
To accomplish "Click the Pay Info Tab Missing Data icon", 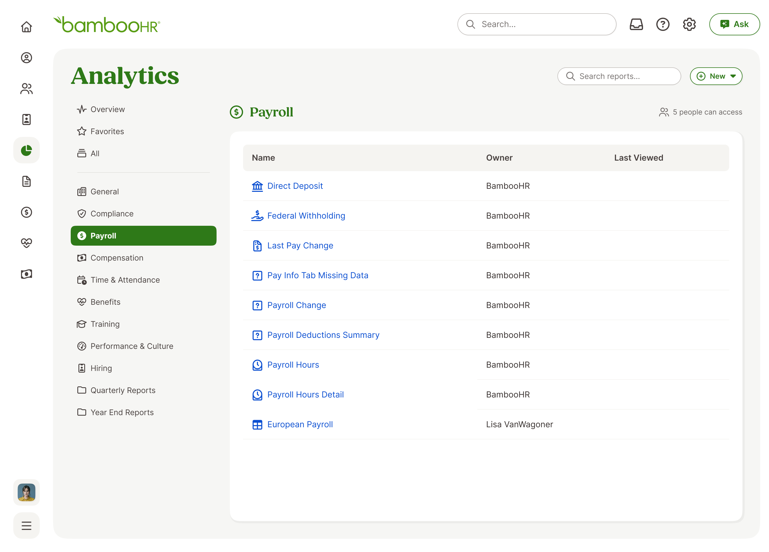I will [257, 275].
